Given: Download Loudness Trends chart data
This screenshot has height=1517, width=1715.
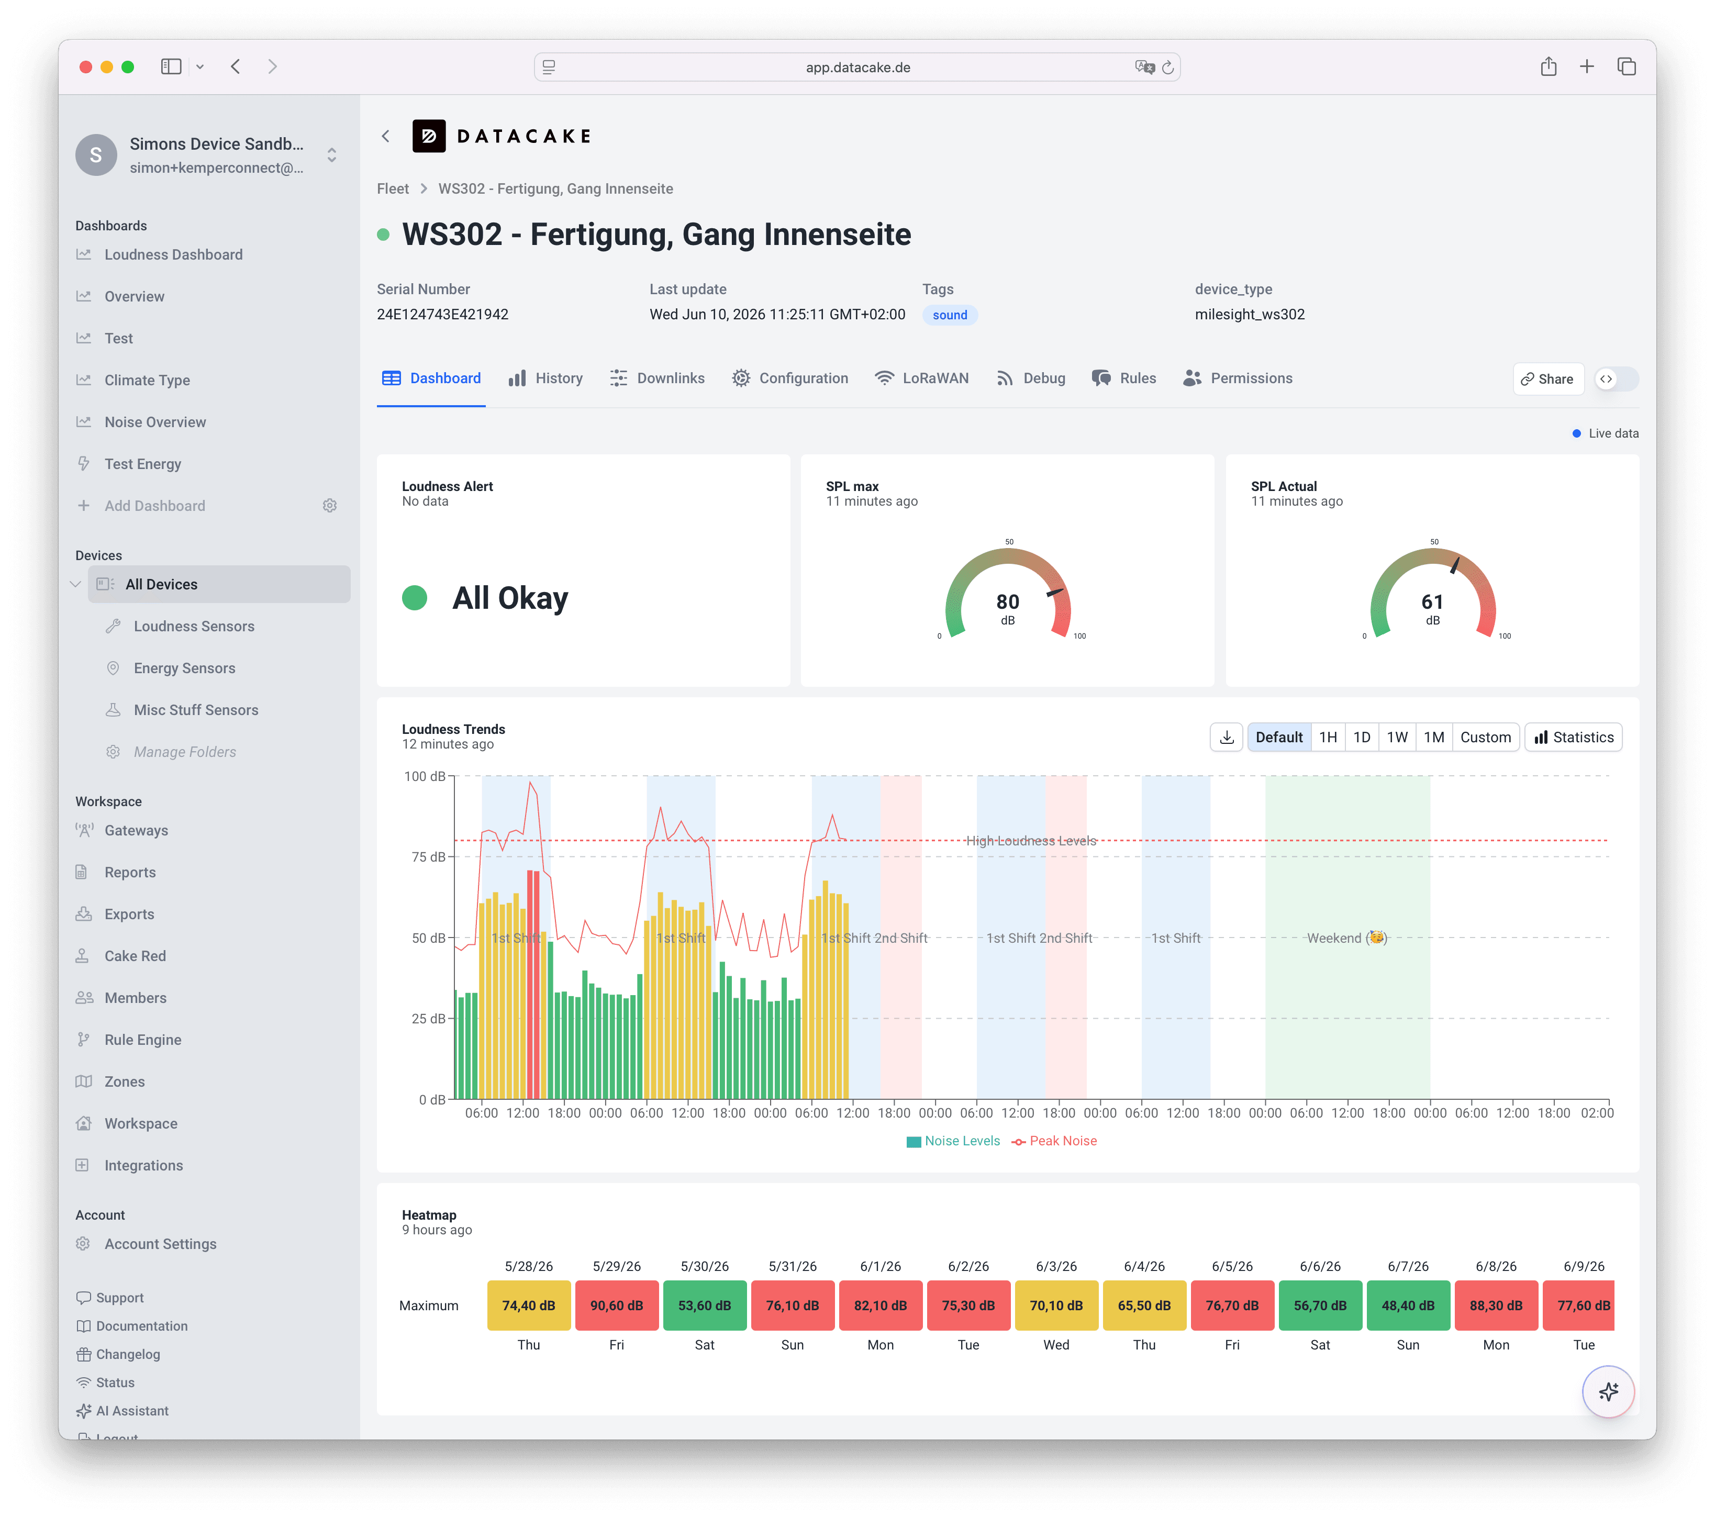Looking at the screenshot, I should [x=1226, y=738].
